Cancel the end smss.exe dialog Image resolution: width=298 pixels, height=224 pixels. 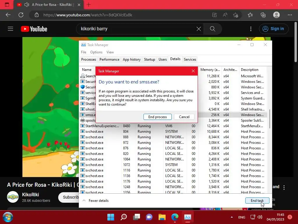184,117
